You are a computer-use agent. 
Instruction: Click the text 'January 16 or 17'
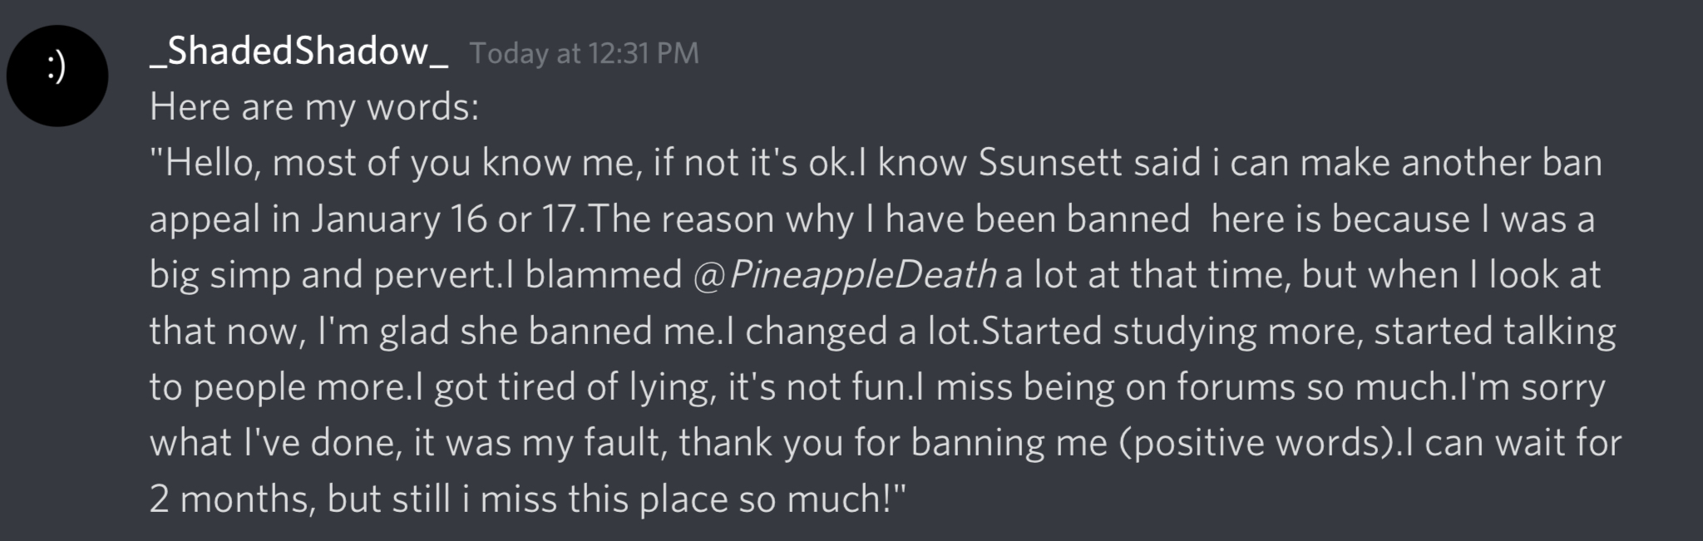point(443,219)
